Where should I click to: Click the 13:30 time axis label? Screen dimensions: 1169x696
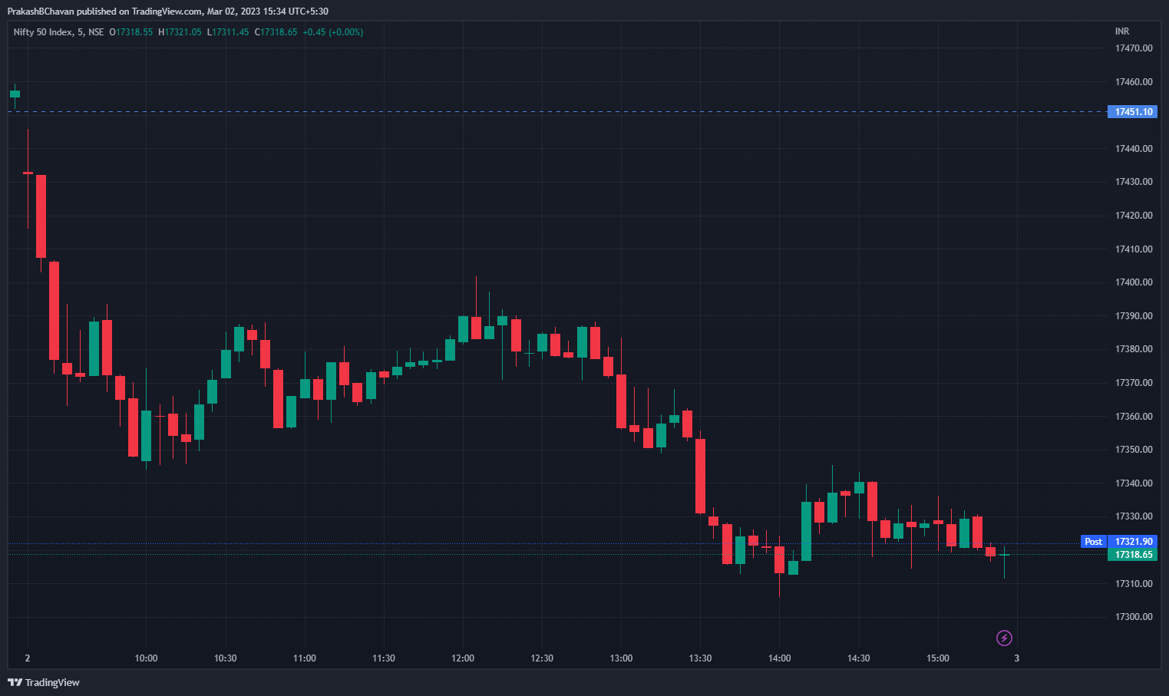pos(700,658)
